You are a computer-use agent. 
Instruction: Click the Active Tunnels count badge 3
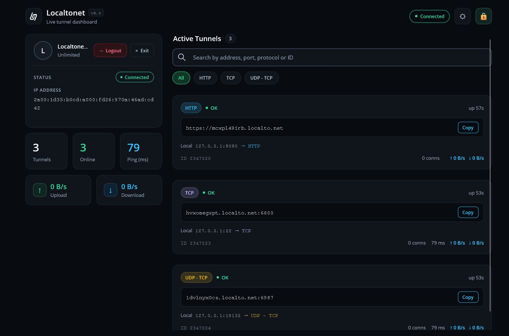click(x=230, y=39)
